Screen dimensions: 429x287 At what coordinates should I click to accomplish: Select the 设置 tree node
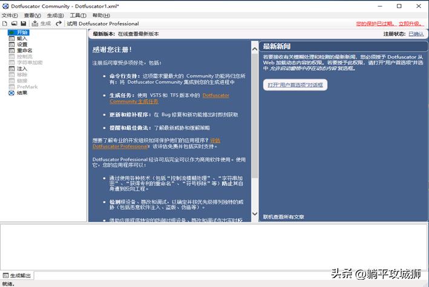pyautogui.click(x=22, y=45)
